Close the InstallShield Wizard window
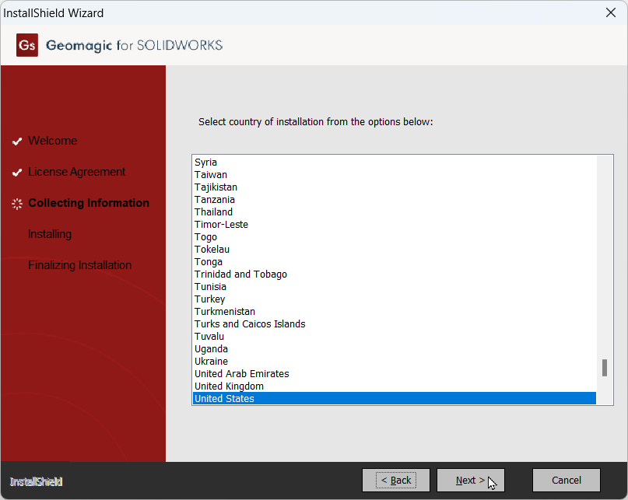 coord(610,12)
